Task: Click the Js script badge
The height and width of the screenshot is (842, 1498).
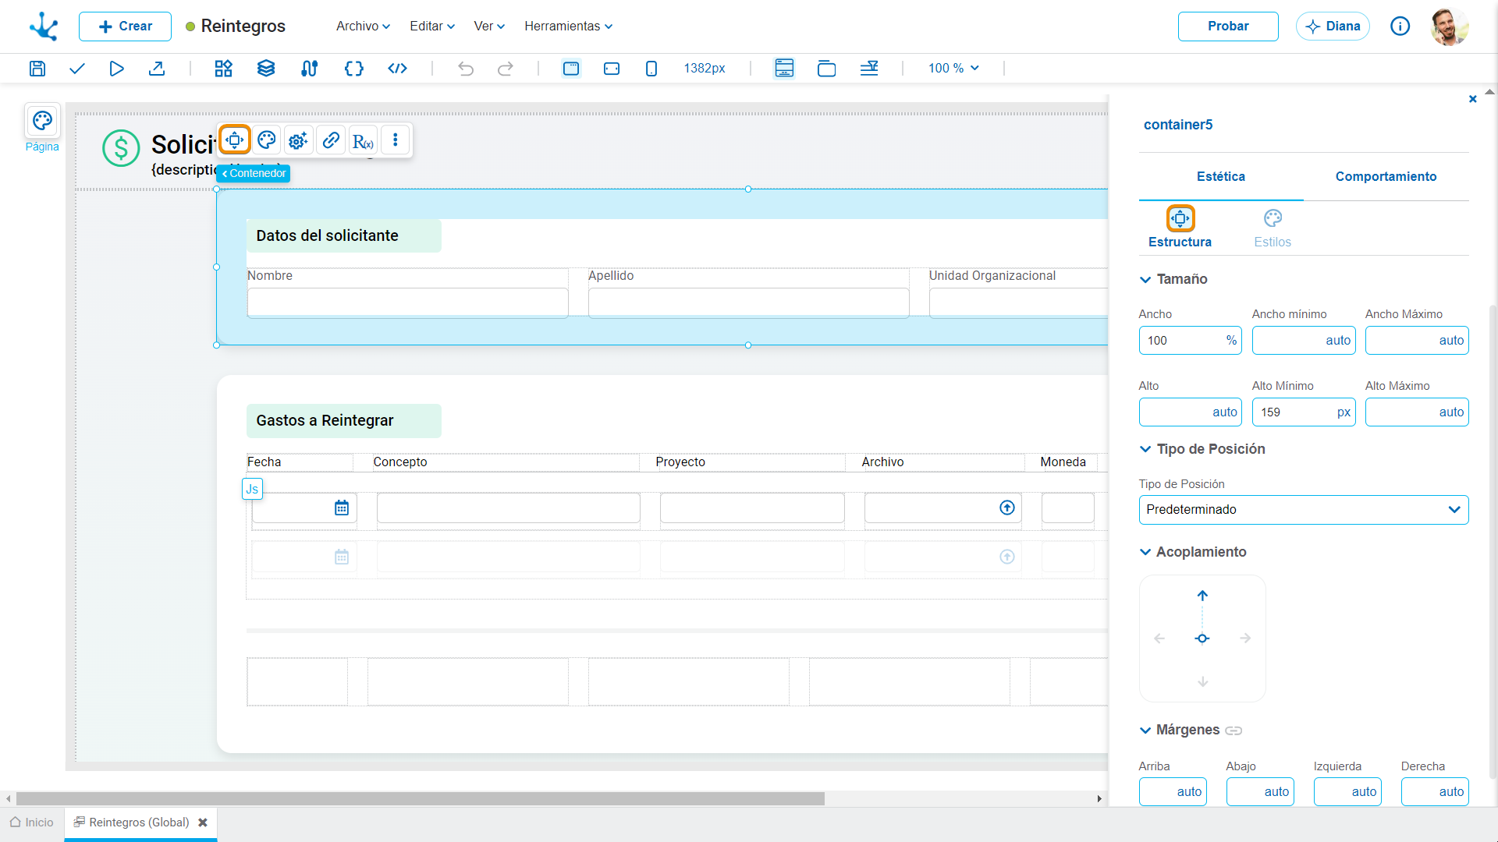Action: click(x=252, y=489)
